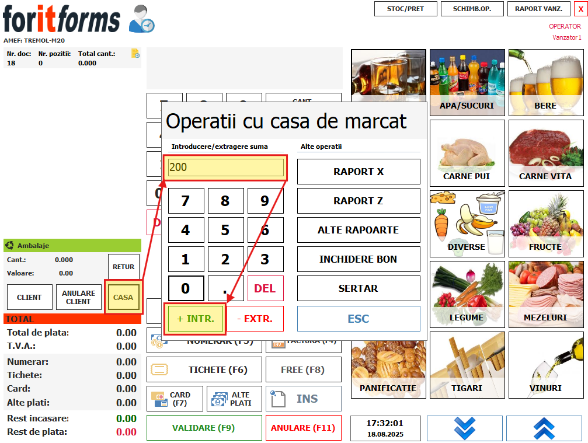Click the RETUR button
Screen dimensions: 588x443
(124, 267)
